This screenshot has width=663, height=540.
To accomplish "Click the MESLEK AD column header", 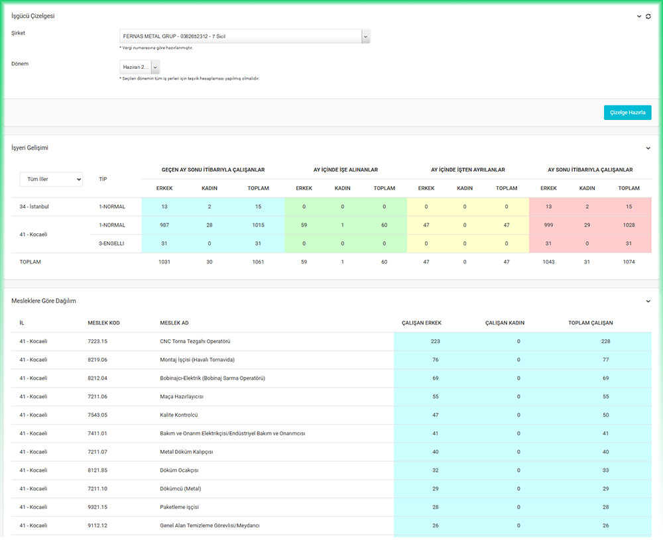I will pyautogui.click(x=174, y=323).
